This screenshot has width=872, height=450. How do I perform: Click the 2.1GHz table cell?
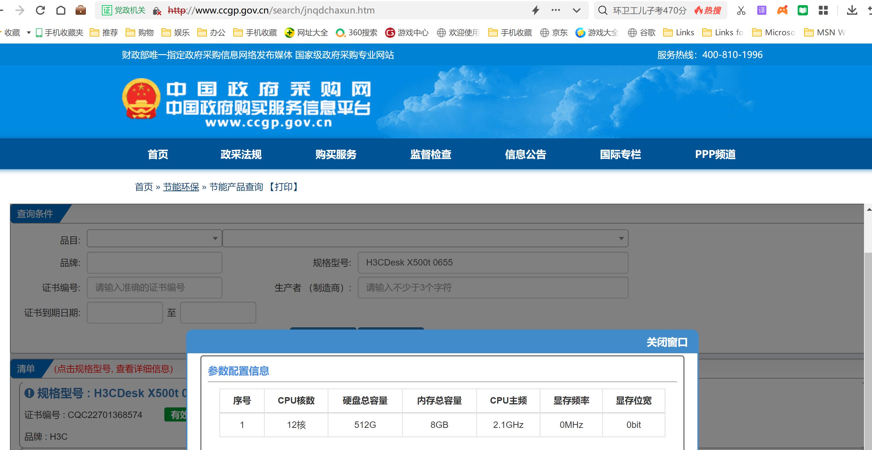tap(508, 425)
